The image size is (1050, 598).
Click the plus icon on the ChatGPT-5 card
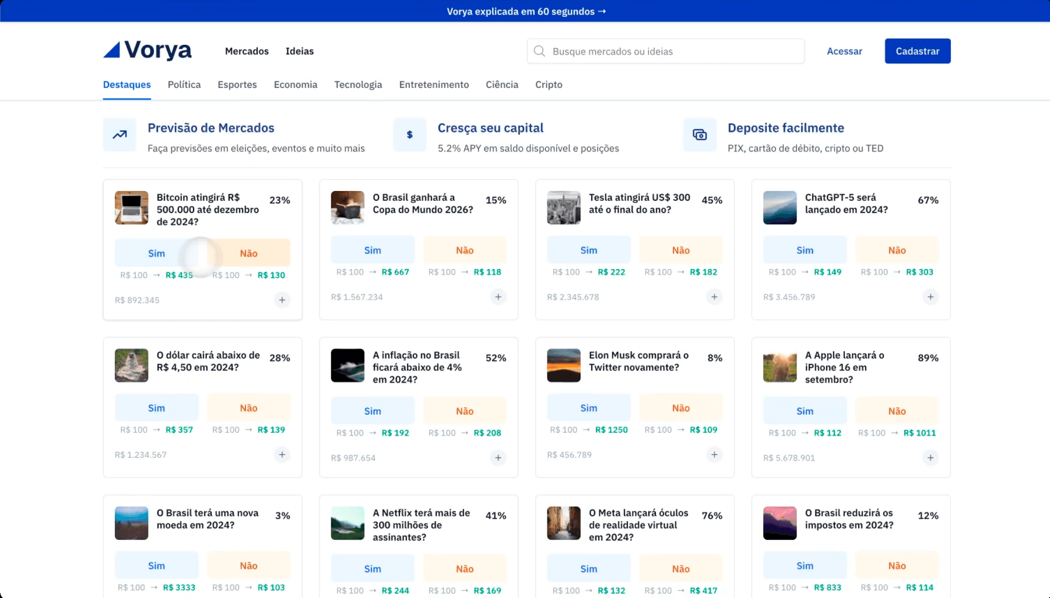(x=930, y=297)
